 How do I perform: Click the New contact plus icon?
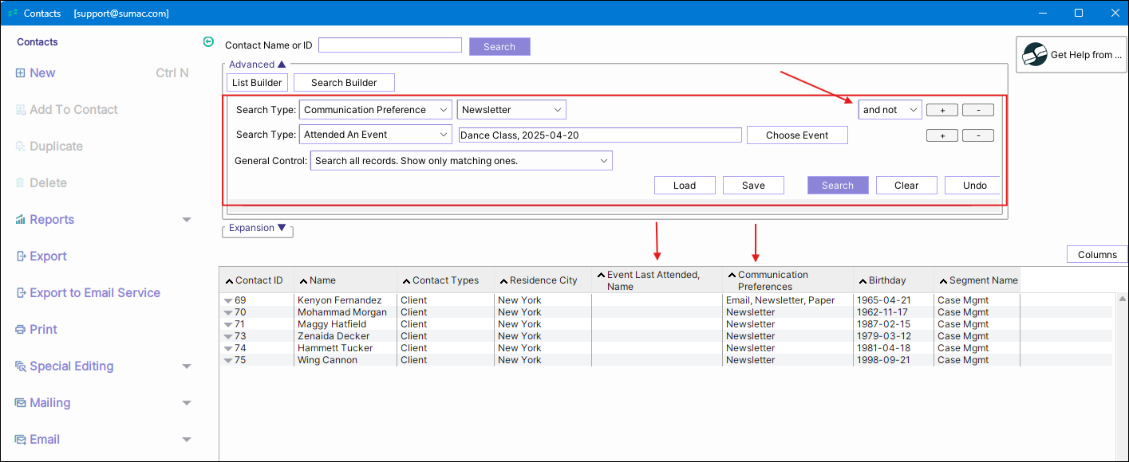point(20,73)
